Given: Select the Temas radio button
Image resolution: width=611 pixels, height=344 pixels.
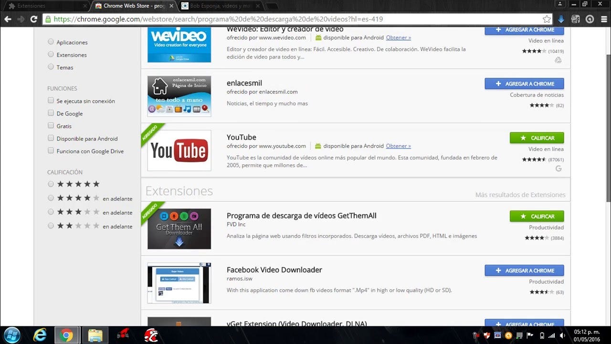Looking at the screenshot, I should pos(51,67).
